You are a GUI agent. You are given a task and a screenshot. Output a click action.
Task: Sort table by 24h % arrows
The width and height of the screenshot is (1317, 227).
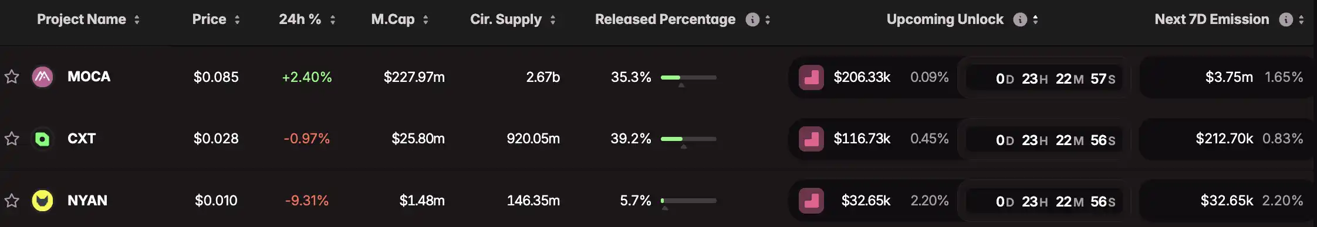[333, 20]
